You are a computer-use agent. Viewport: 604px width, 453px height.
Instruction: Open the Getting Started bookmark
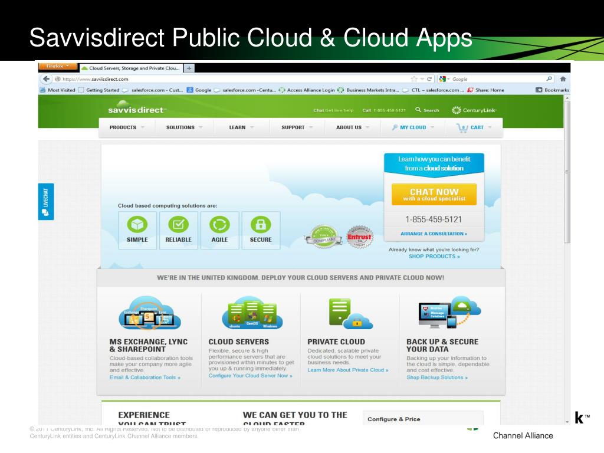coord(99,90)
